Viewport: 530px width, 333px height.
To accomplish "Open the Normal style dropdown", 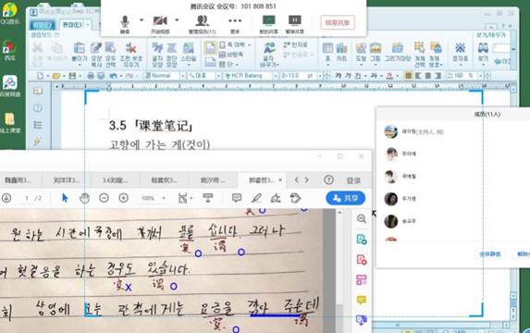I will [x=165, y=76].
